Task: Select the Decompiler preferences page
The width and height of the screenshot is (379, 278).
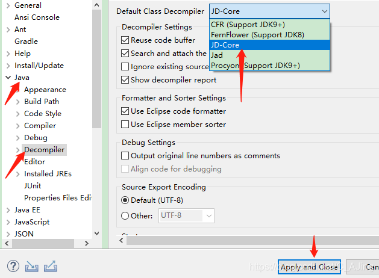Action: tap(44, 150)
